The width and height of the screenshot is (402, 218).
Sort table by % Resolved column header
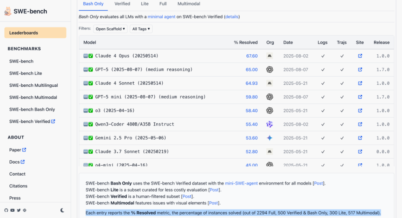tap(246, 42)
